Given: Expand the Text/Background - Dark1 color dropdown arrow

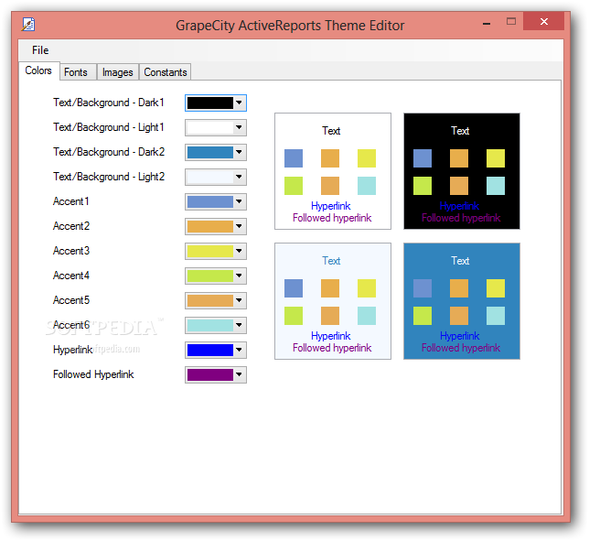Looking at the screenshot, I should 239,103.
